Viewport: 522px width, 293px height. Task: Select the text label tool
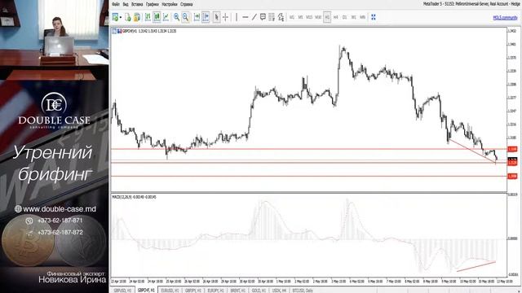pyautogui.click(x=263, y=17)
